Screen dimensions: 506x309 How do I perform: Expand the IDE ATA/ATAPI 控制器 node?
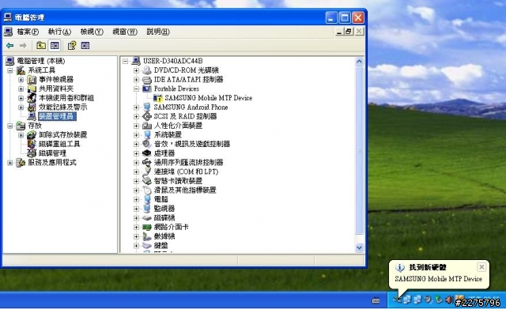(137, 80)
